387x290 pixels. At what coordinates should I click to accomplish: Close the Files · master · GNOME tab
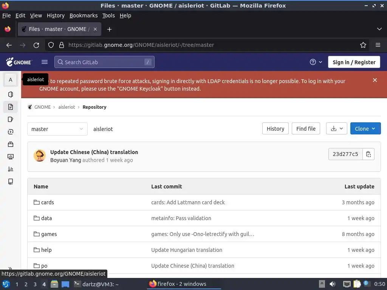click(95, 29)
